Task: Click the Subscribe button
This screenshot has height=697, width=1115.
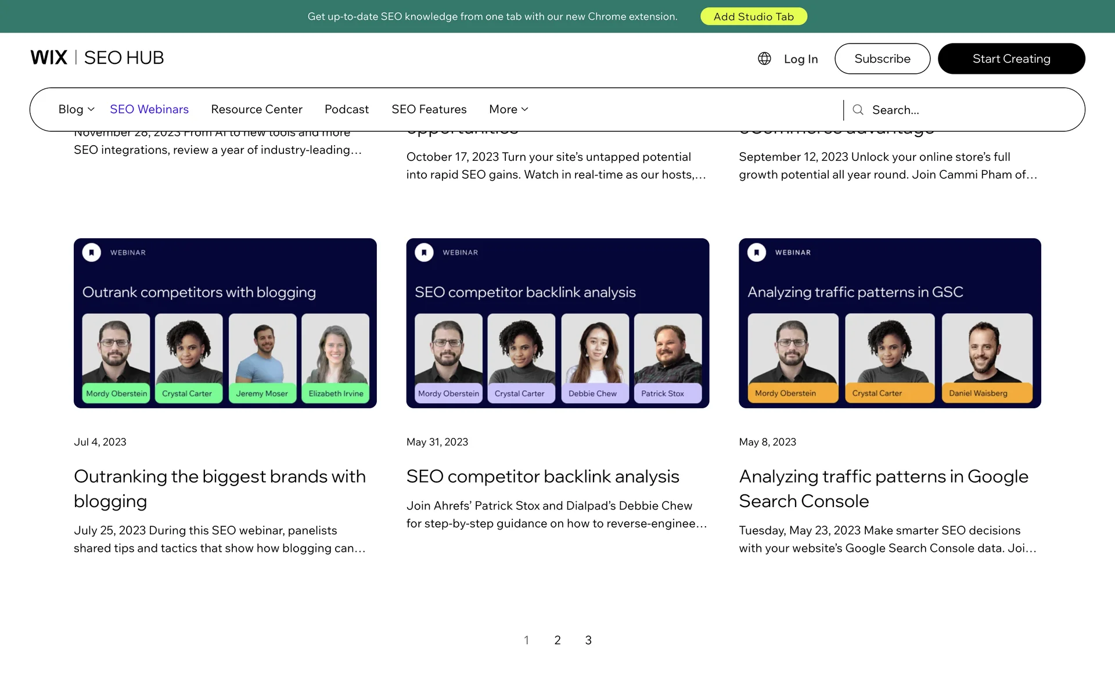Action: (882, 59)
